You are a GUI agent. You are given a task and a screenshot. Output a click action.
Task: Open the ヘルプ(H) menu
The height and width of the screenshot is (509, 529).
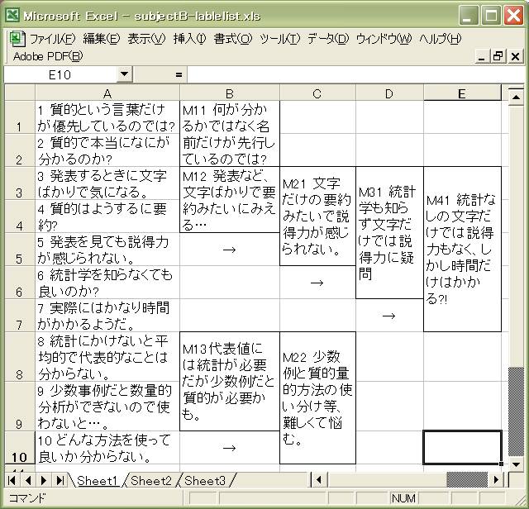(441, 39)
